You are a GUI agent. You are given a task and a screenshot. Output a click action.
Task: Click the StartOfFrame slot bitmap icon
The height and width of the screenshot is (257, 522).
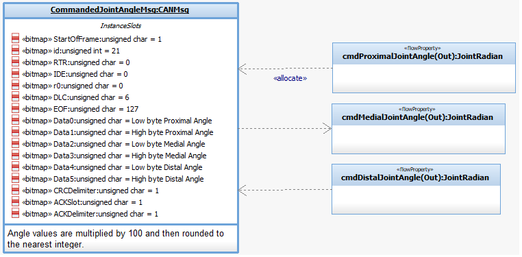click(x=15, y=39)
